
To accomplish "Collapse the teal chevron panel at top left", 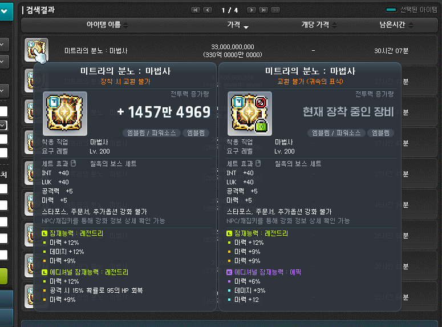I will 6,11.
